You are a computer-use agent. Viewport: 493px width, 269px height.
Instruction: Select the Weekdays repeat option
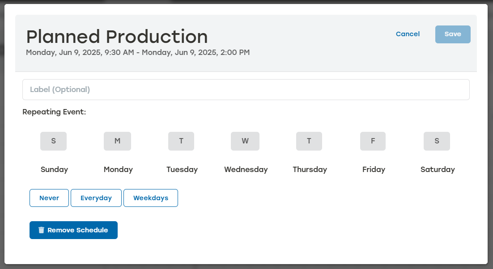click(150, 198)
